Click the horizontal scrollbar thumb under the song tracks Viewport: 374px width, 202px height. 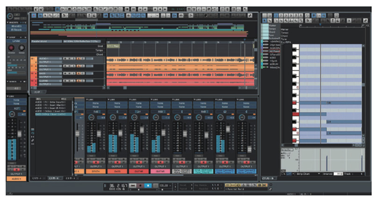(x=125, y=88)
